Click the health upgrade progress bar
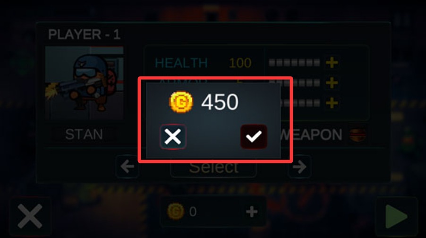 (x=294, y=63)
